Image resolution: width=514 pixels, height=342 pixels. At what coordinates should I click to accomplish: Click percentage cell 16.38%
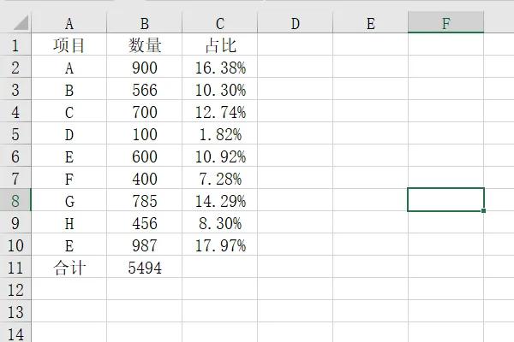tap(219, 67)
